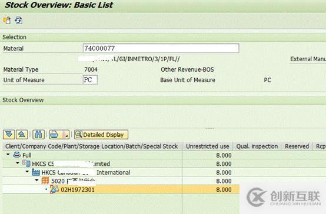Select batch row 02H1972301

[x=121, y=189]
